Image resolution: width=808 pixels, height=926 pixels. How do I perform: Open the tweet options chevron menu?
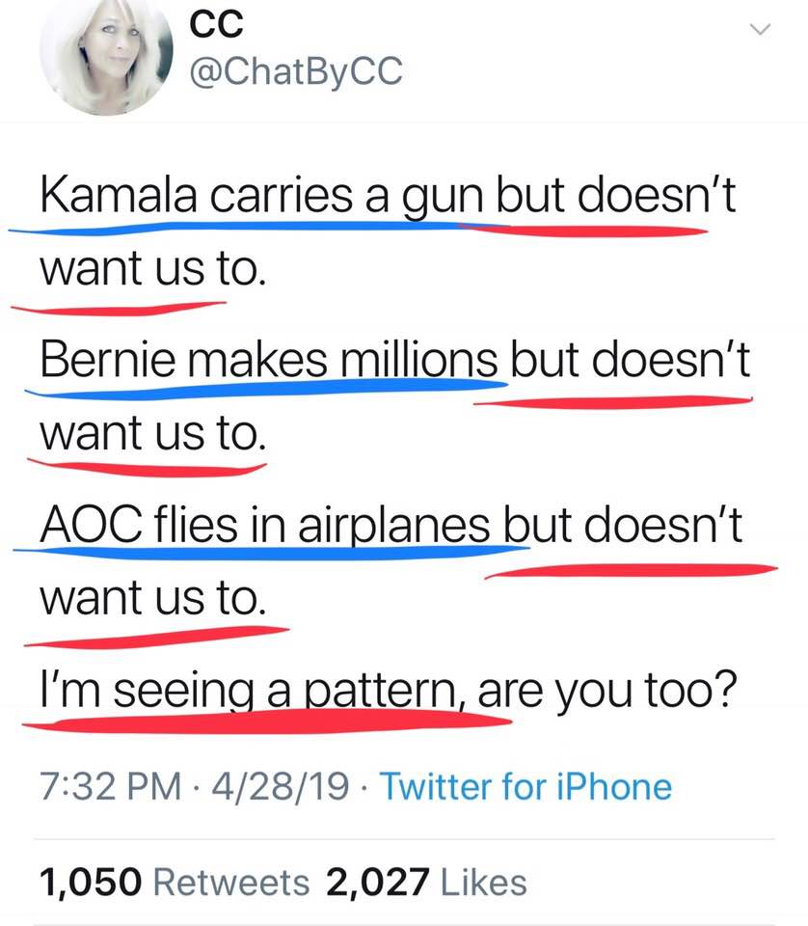[x=760, y=32]
